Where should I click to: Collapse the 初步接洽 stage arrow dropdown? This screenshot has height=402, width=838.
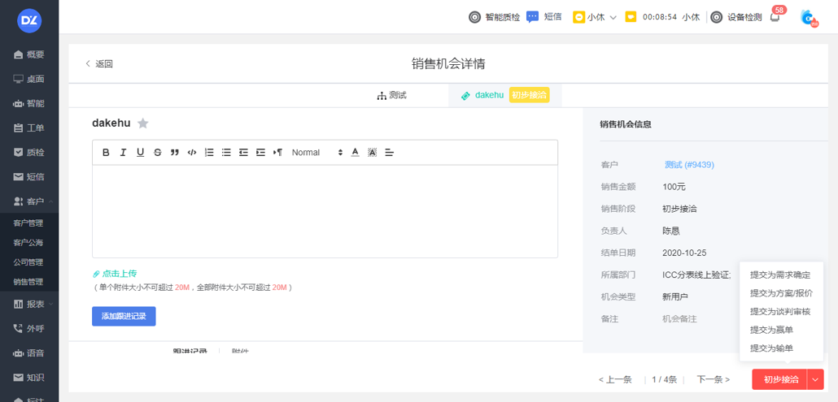pos(816,379)
